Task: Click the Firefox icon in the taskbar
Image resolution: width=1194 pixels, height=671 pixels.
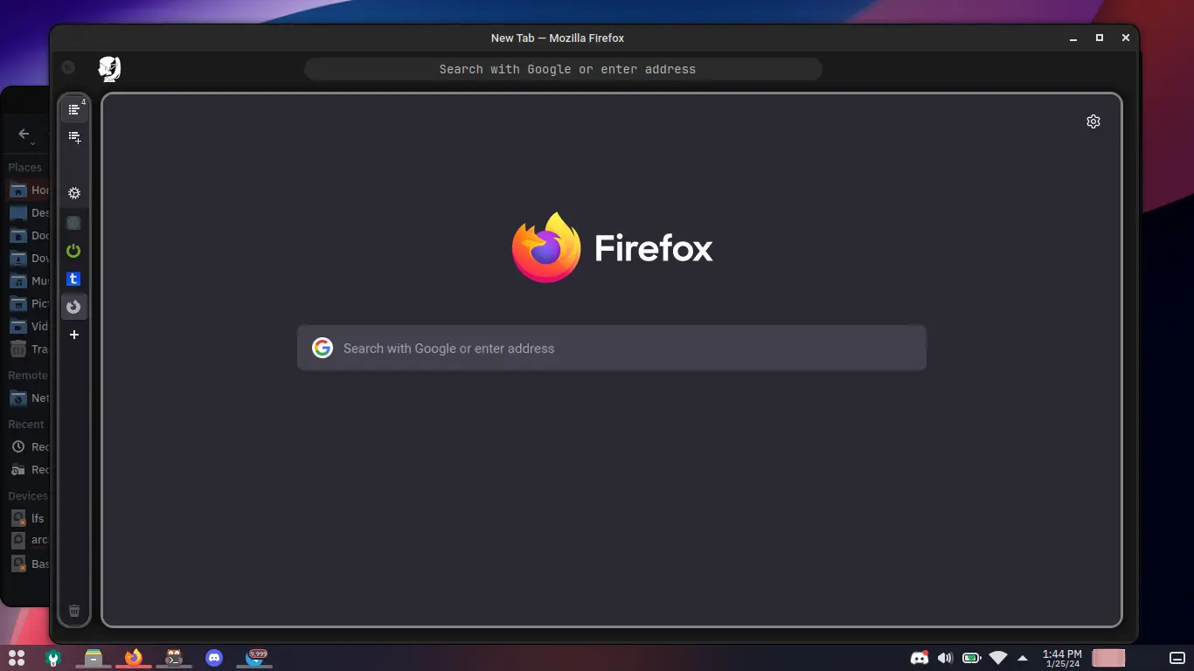Action: (x=134, y=658)
